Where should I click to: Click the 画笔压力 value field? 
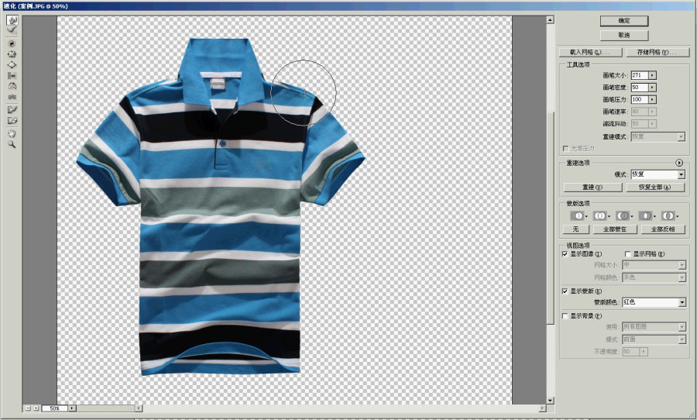[x=639, y=99]
